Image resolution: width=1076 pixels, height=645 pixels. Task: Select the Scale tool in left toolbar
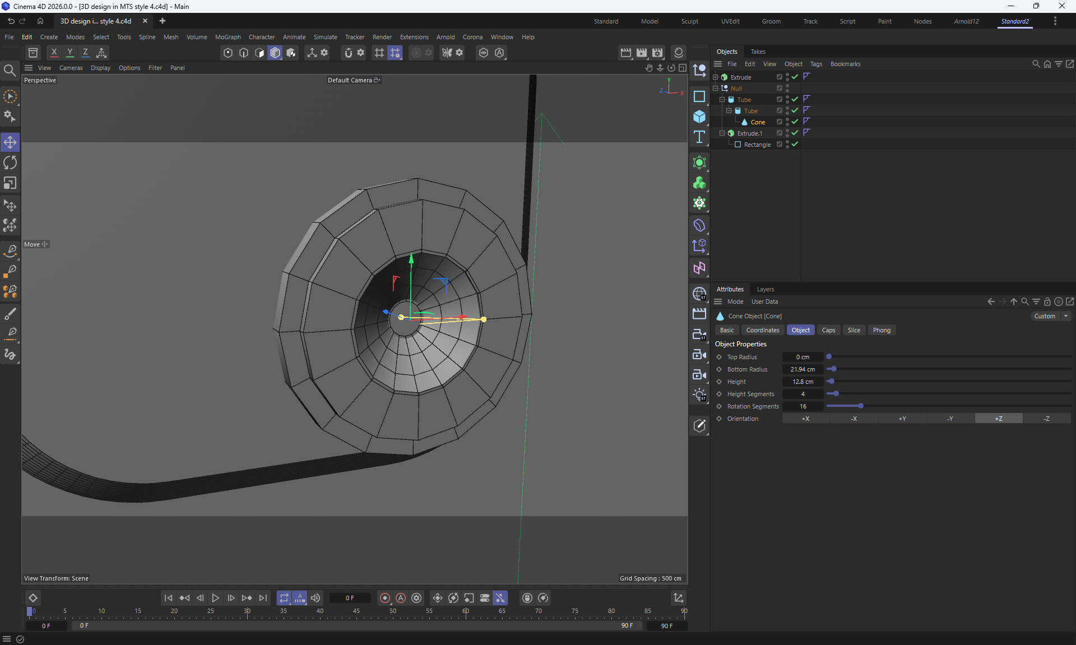10,184
